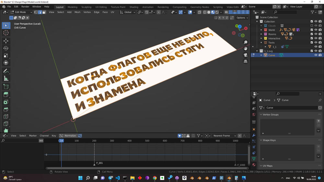324x182 pixels.
Task: Choose the Scale tool
Action: coord(6,56)
